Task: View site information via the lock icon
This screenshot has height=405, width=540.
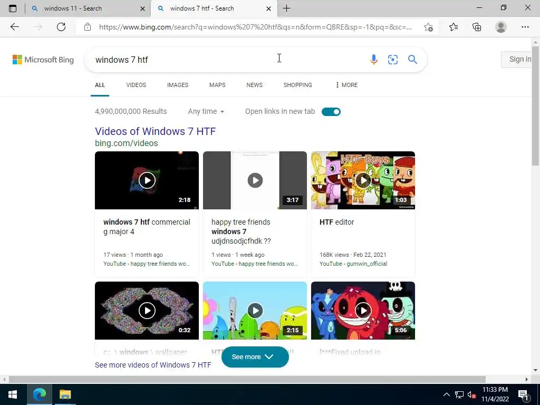Action: [88, 27]
